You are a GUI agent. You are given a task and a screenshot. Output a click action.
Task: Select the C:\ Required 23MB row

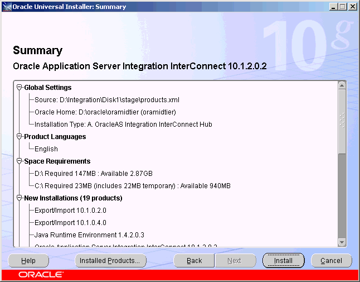(133, 186)
